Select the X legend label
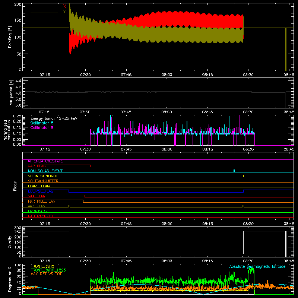The height and width of the screenshot is (298, 298). point(64,7)
